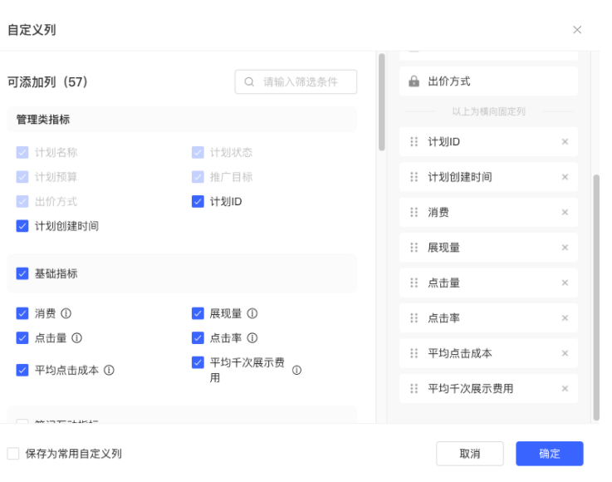
Task: Uncheck the 消费 checkbox
Action: [22, 313]
